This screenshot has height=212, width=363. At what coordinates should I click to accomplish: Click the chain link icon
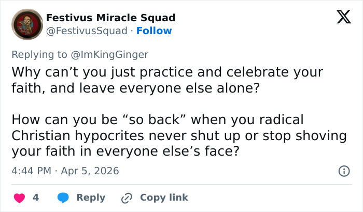point(127,198)
